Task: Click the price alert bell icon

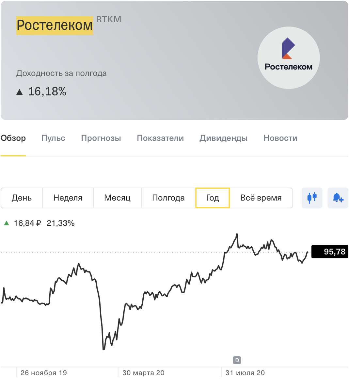Action: tap(338, 198)
